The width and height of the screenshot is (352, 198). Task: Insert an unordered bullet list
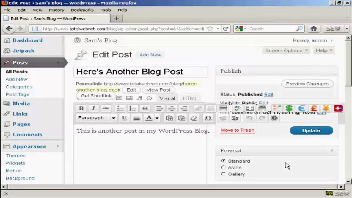(x=120, y=108)
